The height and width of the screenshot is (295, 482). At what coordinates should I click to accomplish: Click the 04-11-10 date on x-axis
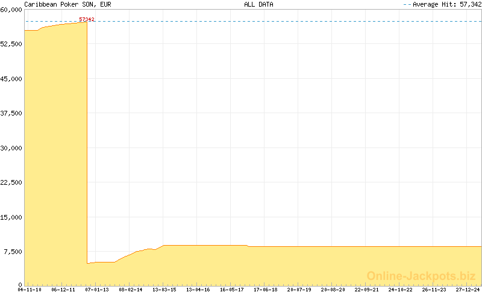(x=30, y=290)
